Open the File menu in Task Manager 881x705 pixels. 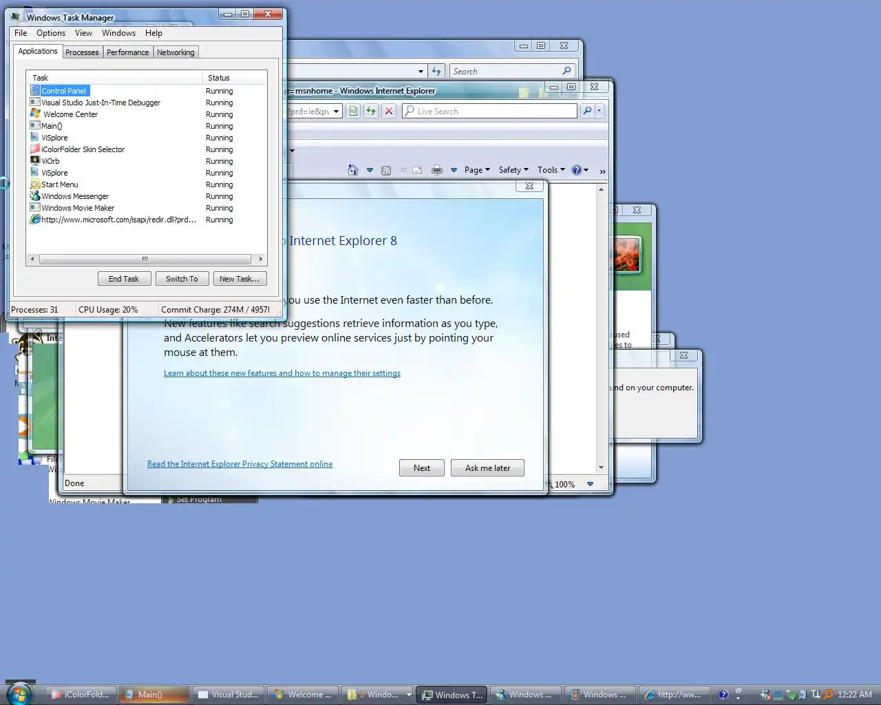[x=21, y=33]
